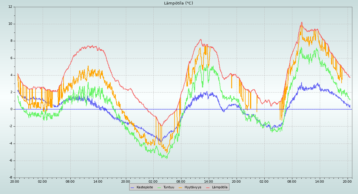Click the blue Kastepiste line marker in legend
Viewport: 358px width, 194px height.
(x=132, y=187)
